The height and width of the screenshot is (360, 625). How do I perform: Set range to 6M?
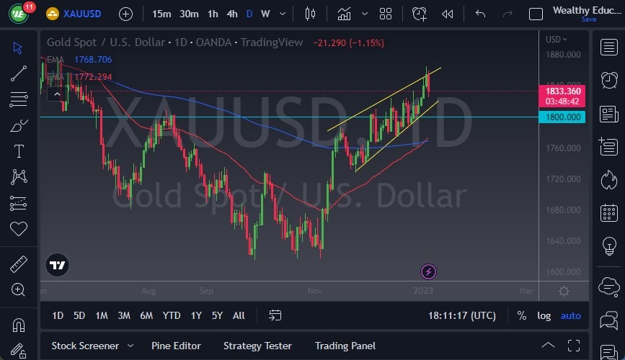146,315
